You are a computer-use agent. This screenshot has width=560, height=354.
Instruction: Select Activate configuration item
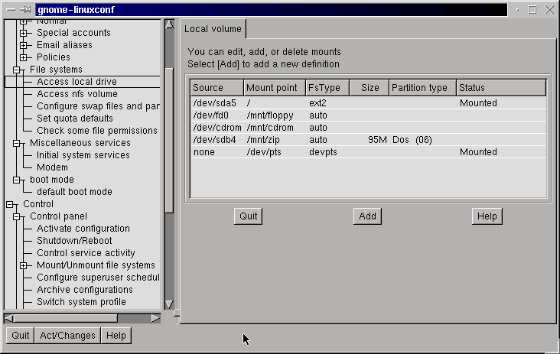click(x=83, y=229)
